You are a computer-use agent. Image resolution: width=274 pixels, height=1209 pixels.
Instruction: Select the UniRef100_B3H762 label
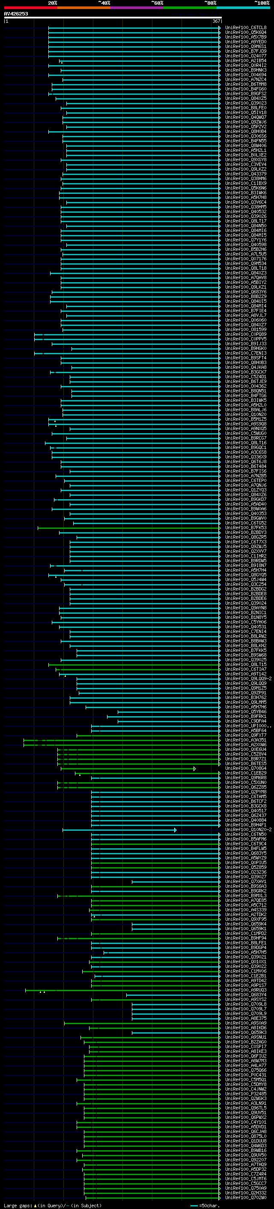coord(246,697)
